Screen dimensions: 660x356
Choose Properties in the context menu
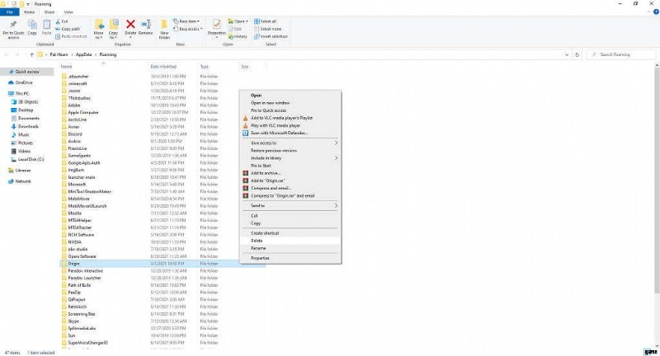point(290,258)
